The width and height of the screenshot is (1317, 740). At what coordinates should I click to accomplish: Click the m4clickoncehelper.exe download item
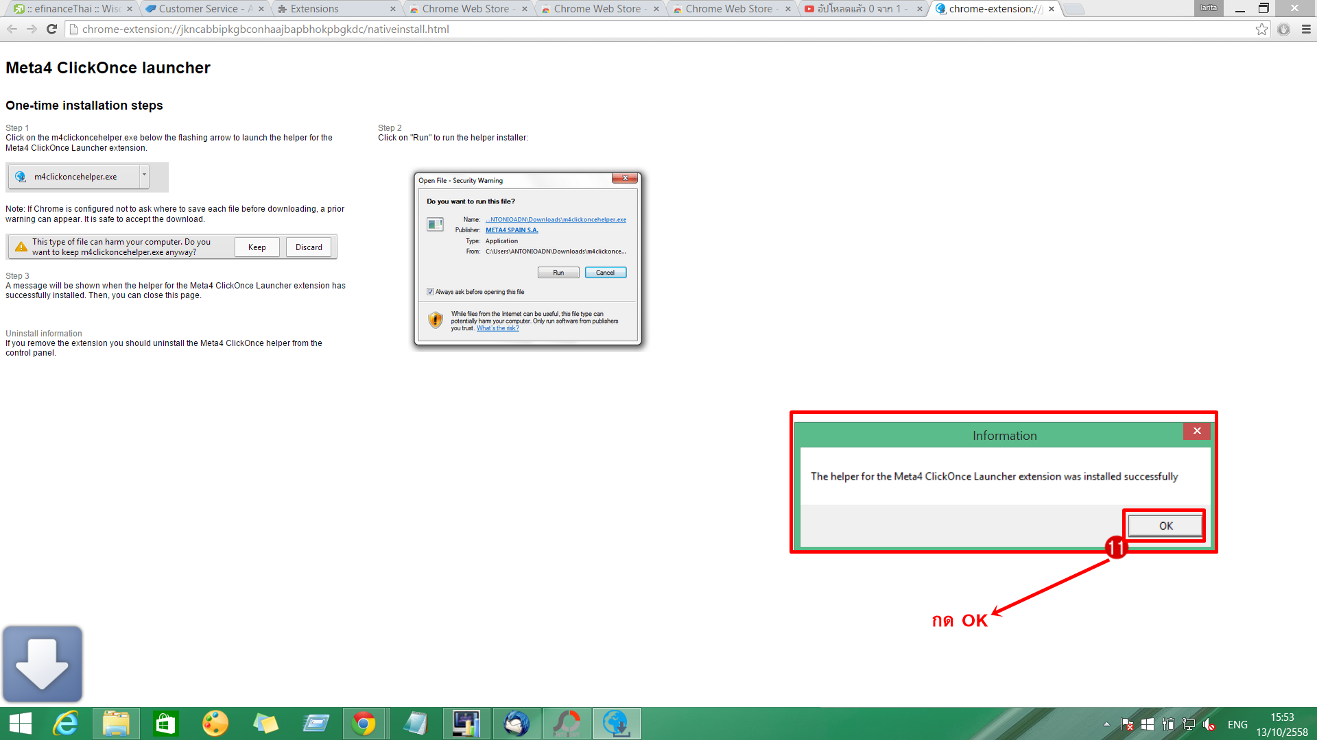74,177
